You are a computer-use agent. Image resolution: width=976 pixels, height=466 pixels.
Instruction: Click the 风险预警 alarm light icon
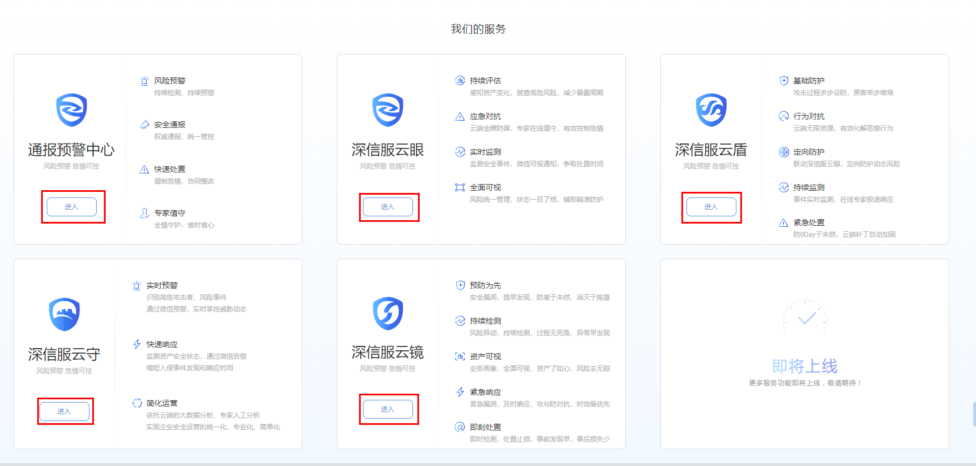point(145,81)
